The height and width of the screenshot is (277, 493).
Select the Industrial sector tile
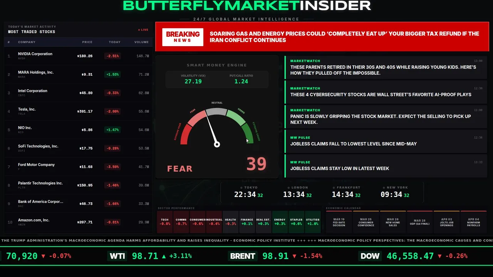tap(214, 222)
